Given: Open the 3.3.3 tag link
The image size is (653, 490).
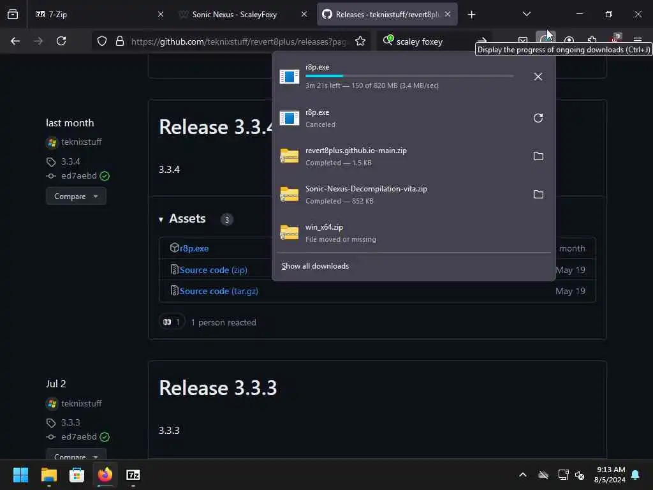Looking at the screenshot, I should pos(70,422).
